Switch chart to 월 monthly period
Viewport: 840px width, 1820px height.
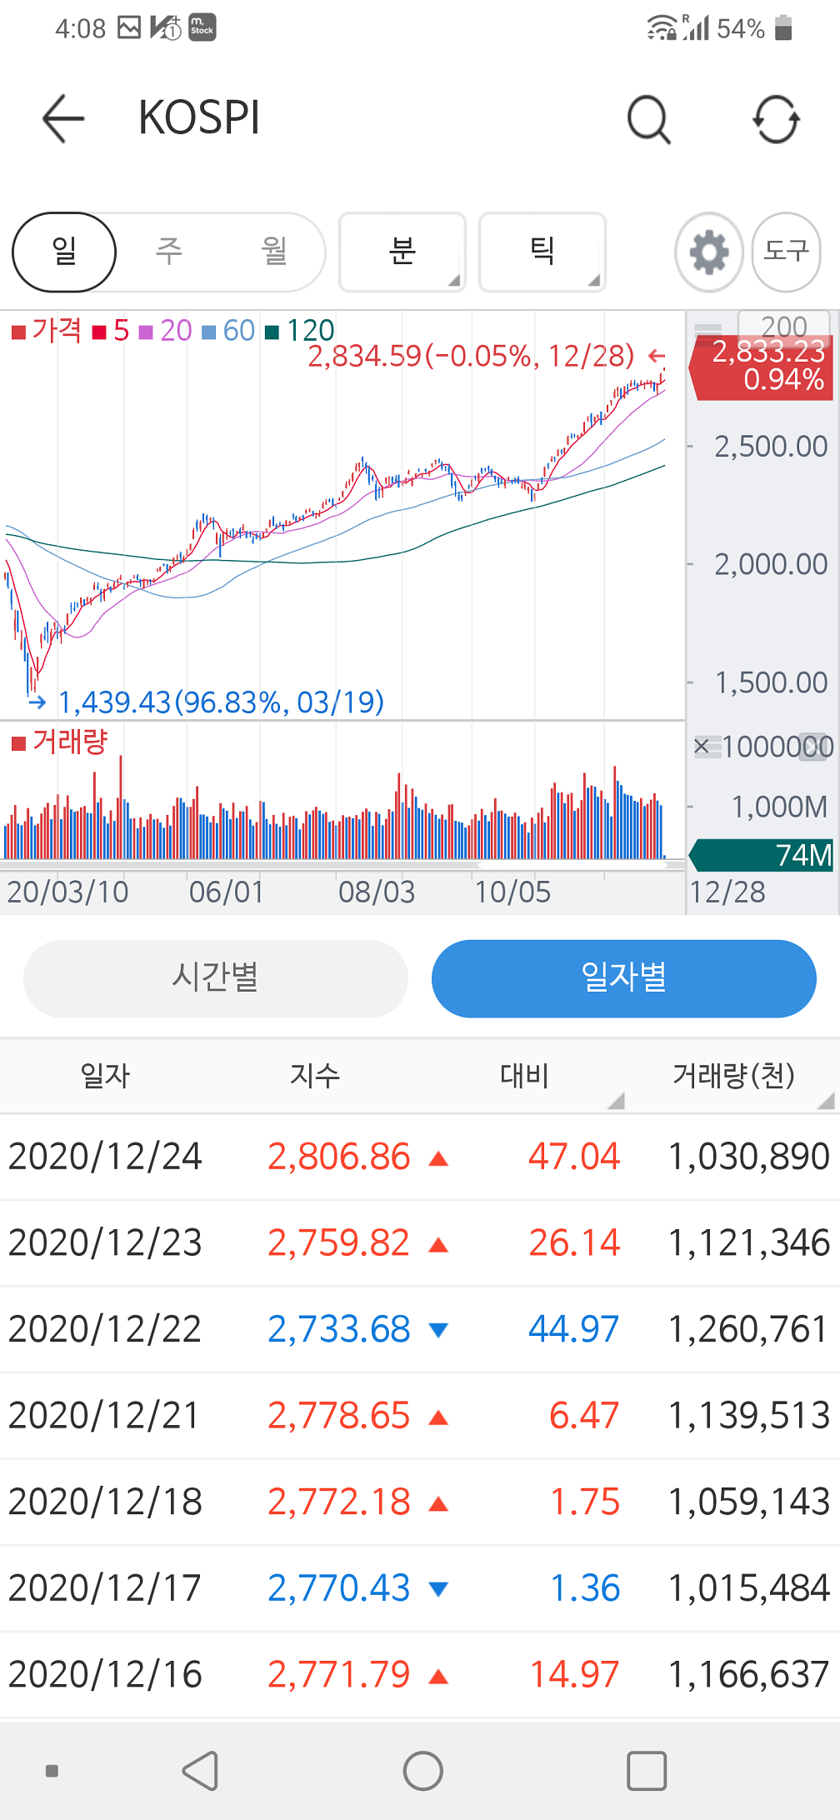274,252
